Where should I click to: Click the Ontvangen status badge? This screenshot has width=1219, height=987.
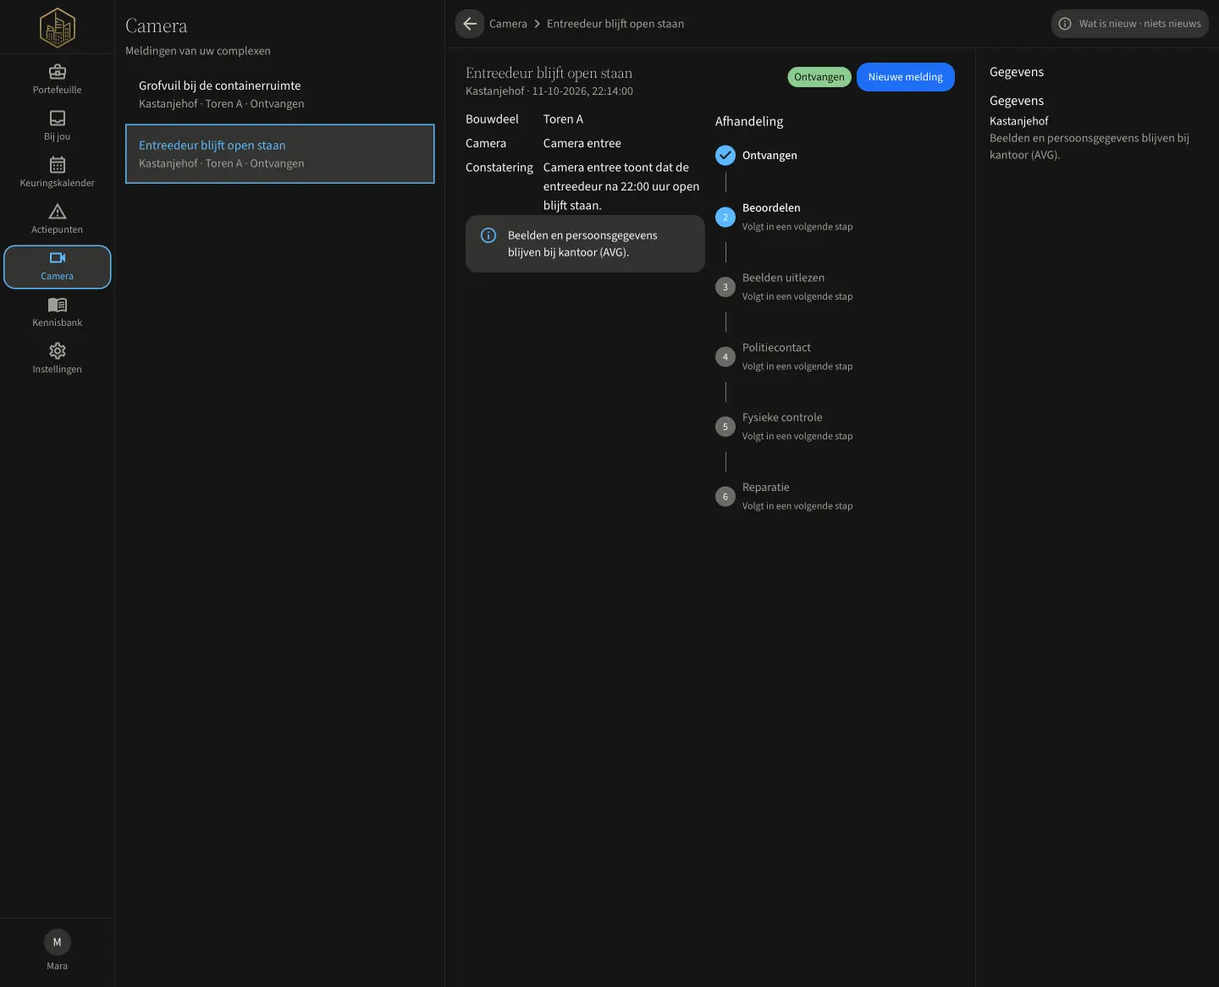coord(819,77)
